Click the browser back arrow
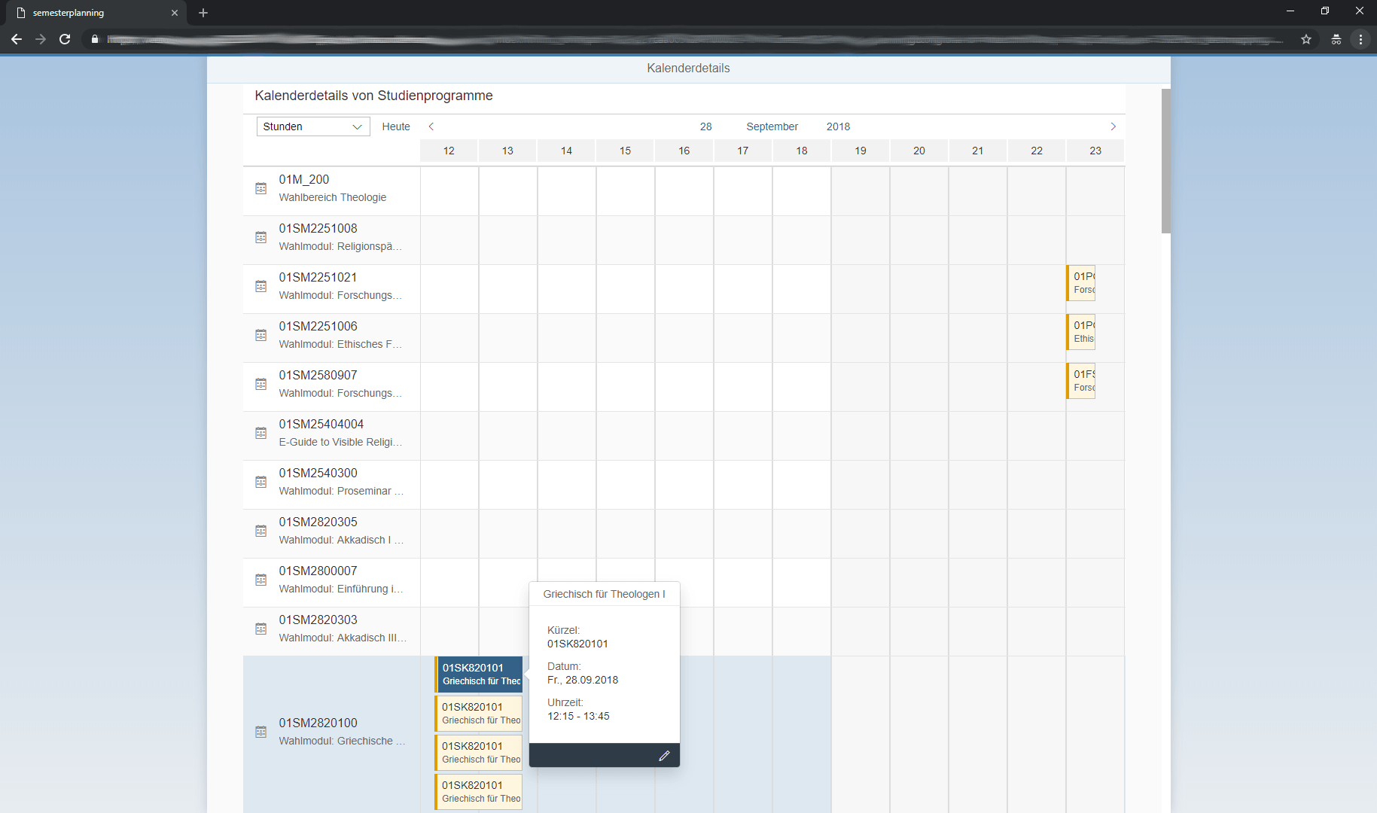 click(16, 39)
